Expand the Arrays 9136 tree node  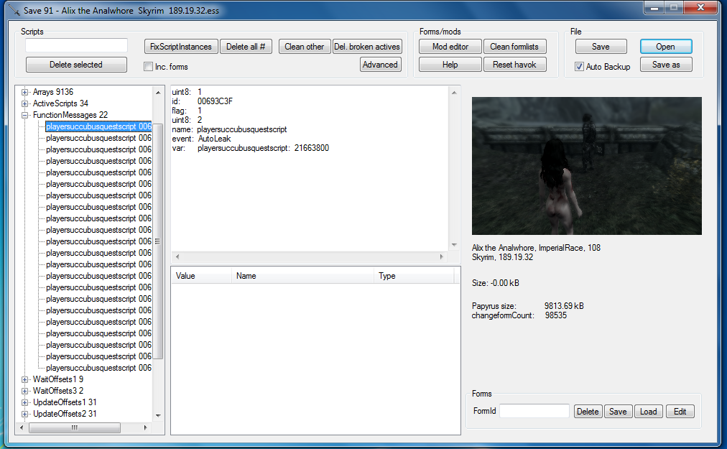(x=25, y=92)
